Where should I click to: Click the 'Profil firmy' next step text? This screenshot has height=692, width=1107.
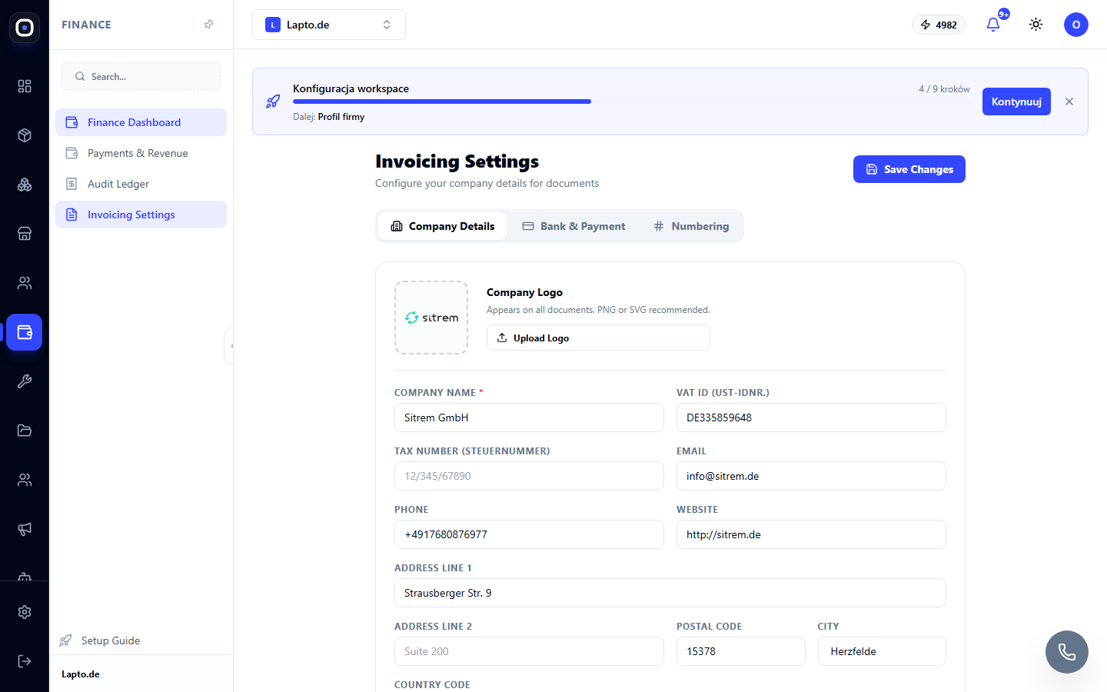pyautogui.click(x=341, y=117)
